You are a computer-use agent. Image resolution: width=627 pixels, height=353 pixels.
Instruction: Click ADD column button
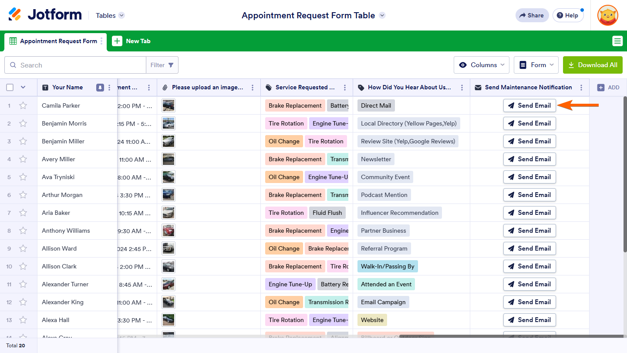click(608, 88)
